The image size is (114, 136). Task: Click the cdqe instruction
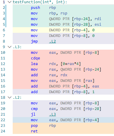(x=35, y=58)
